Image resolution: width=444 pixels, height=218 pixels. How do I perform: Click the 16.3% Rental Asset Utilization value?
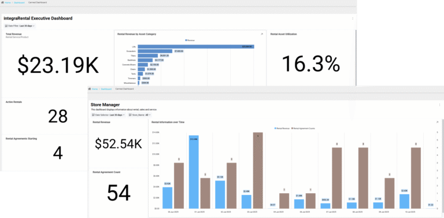(311, 64)
